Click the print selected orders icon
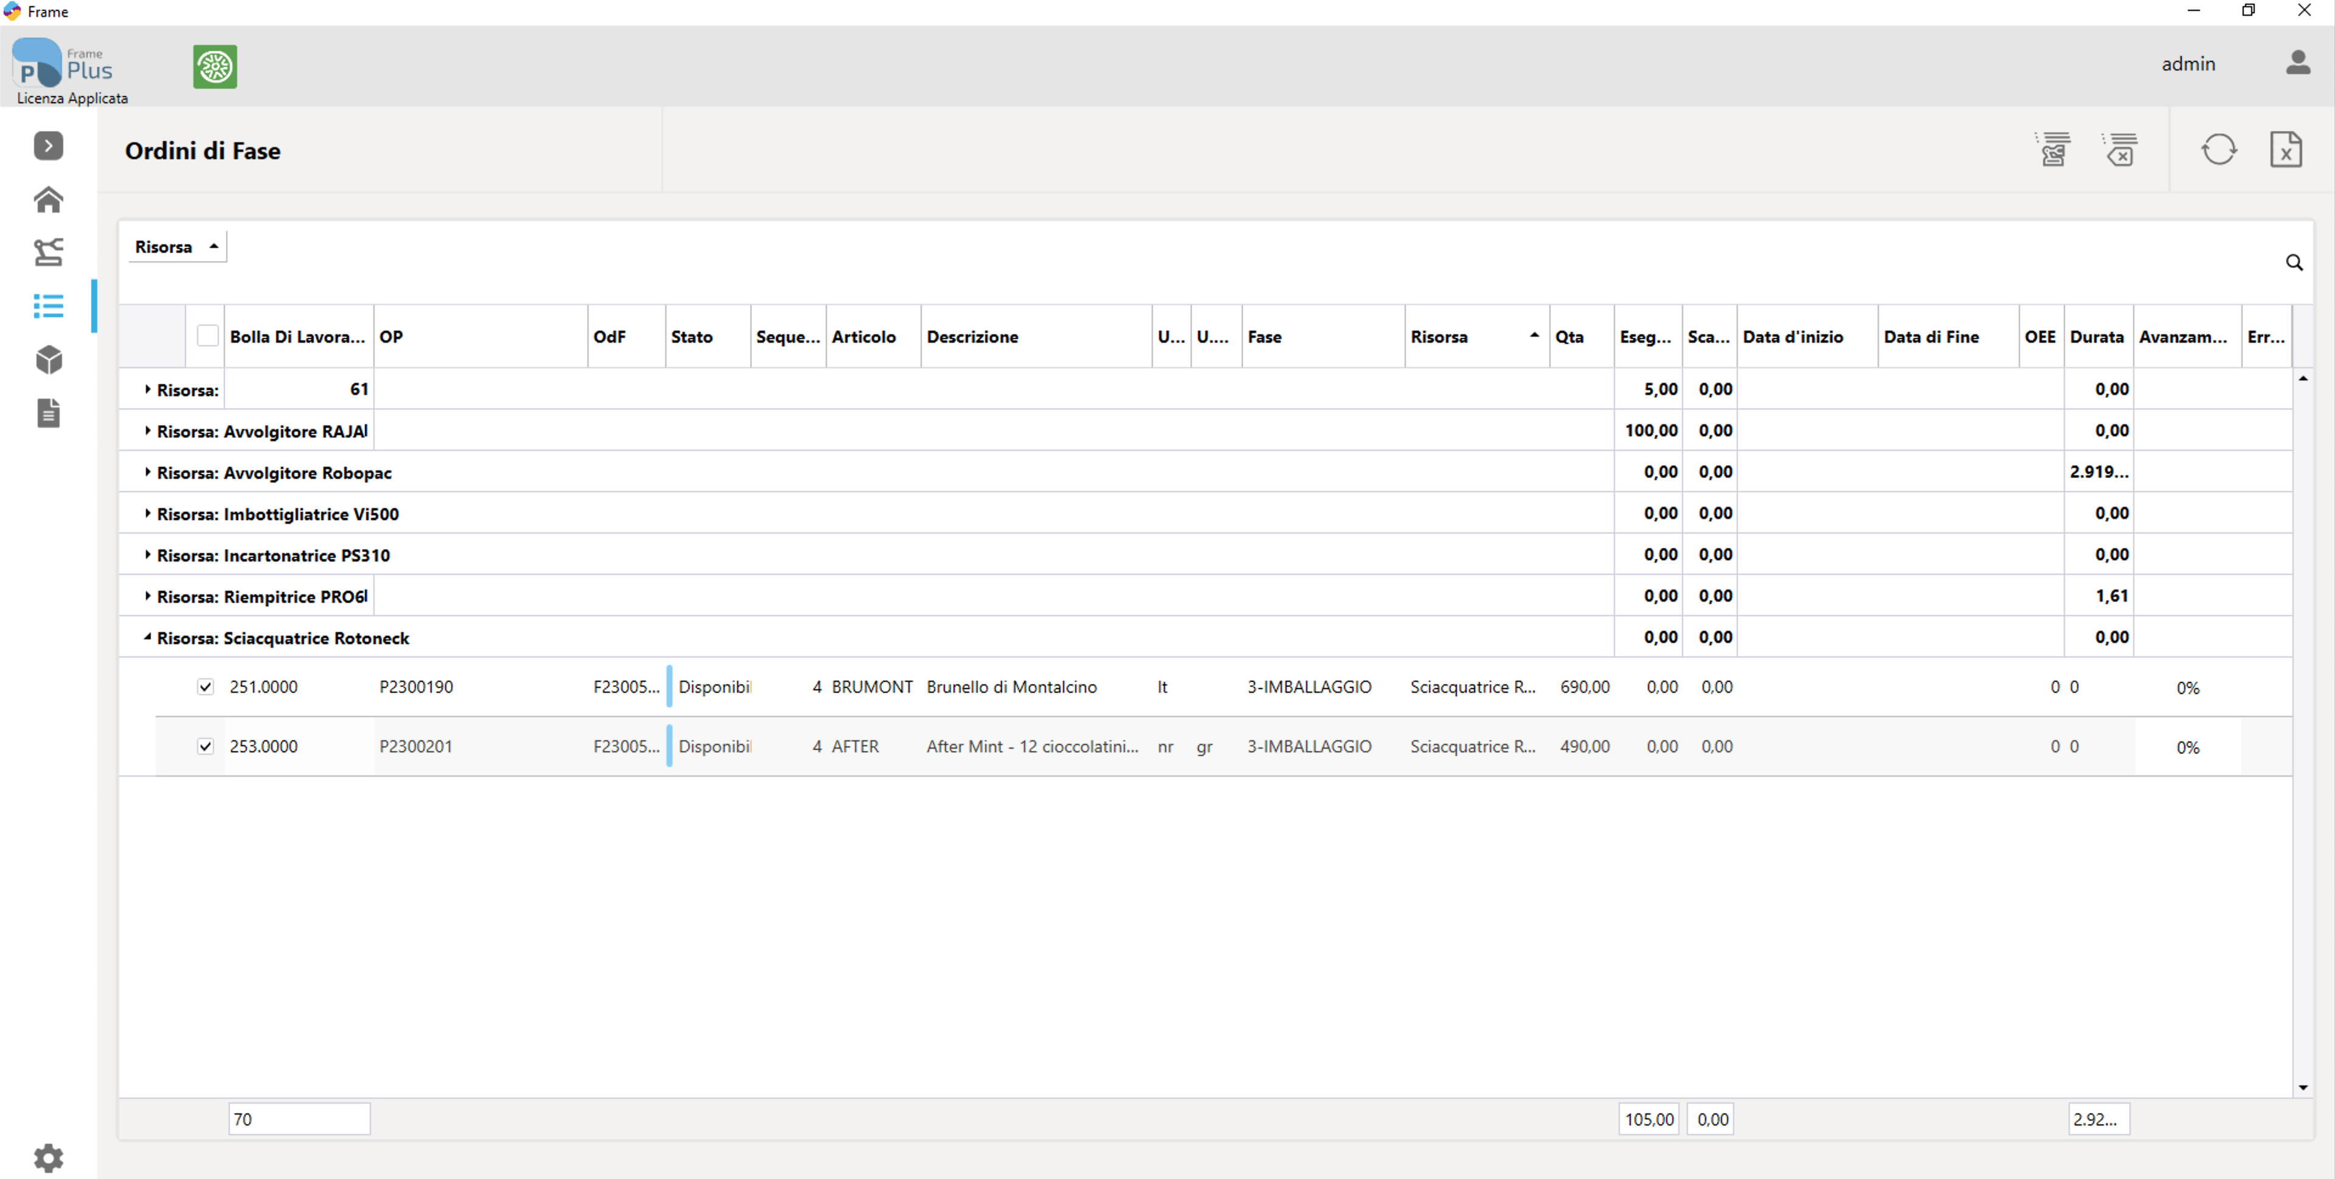The image size is (2335, 1179). pos(2053,150)
